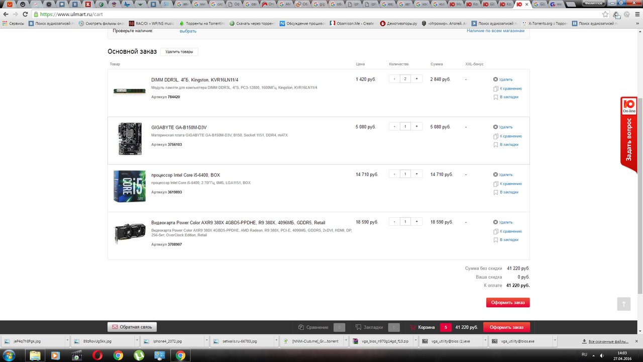
Task: Click the delete icon for the Power Color video card
Action: pyautogui.click(x=495, y=222)
